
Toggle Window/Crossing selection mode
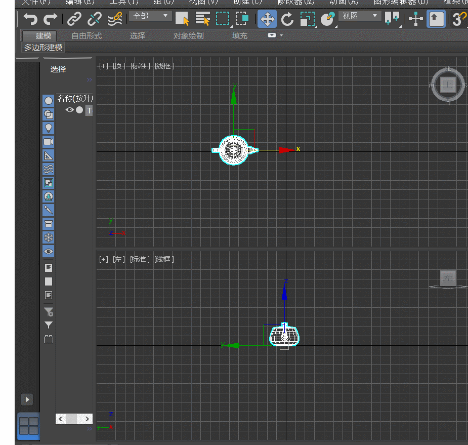click(242, 19)
